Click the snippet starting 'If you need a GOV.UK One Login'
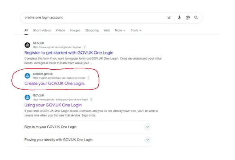Viewport: 235px width, 160px height. [91, 113]
